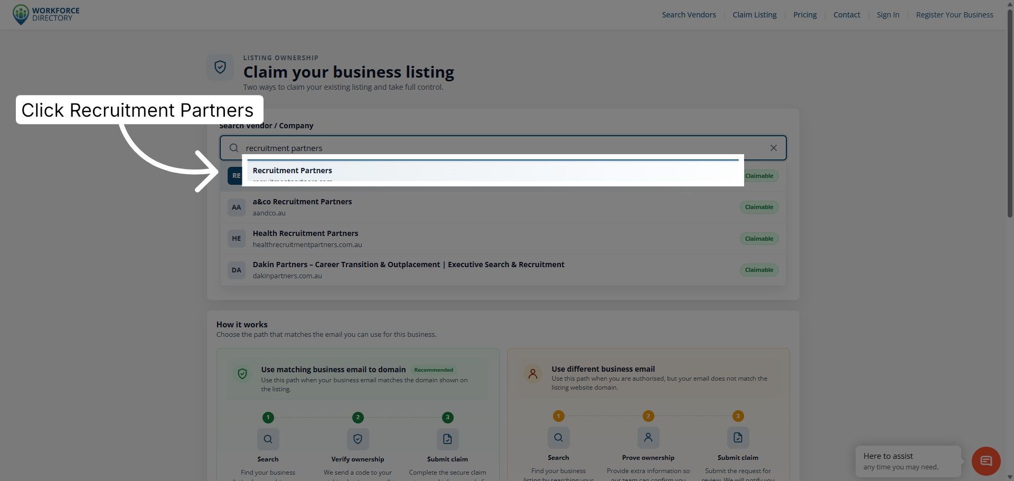This screenshot has height=481, width=1014.
Task: Click the Recommended badge
Action: 434,370
